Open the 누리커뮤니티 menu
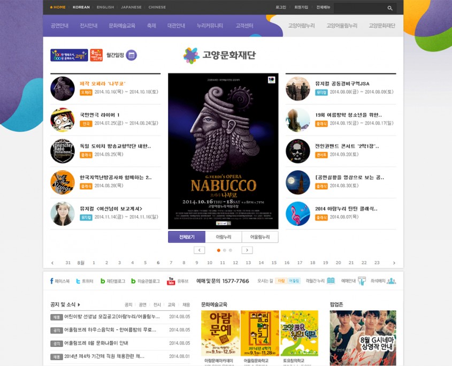The width and height of the screenshot is (452, 366). coord(210,26)
